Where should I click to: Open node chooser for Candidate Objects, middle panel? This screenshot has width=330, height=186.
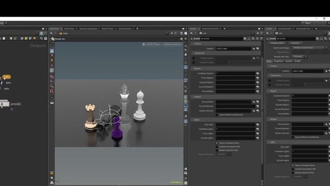(x=257, y=73)
